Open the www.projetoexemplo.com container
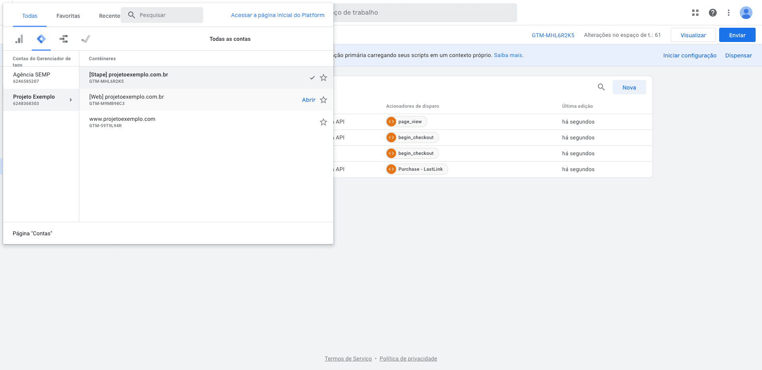Screen dimensions: 762x370 click(x=206, y=122)
